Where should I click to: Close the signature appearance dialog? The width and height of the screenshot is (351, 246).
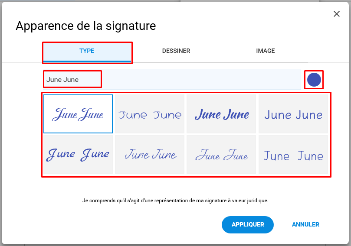coord(336,14)
